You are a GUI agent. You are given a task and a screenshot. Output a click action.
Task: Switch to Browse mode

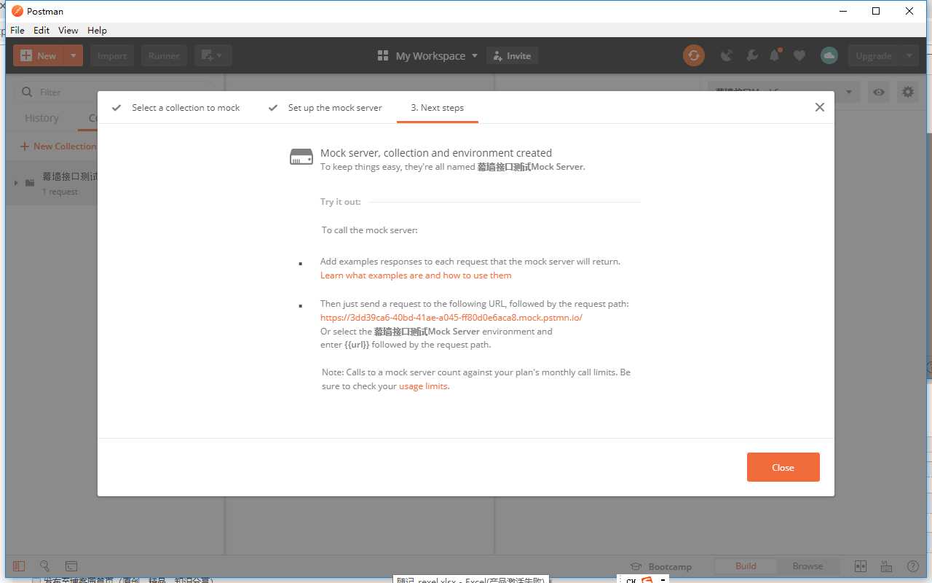point(807,566)
